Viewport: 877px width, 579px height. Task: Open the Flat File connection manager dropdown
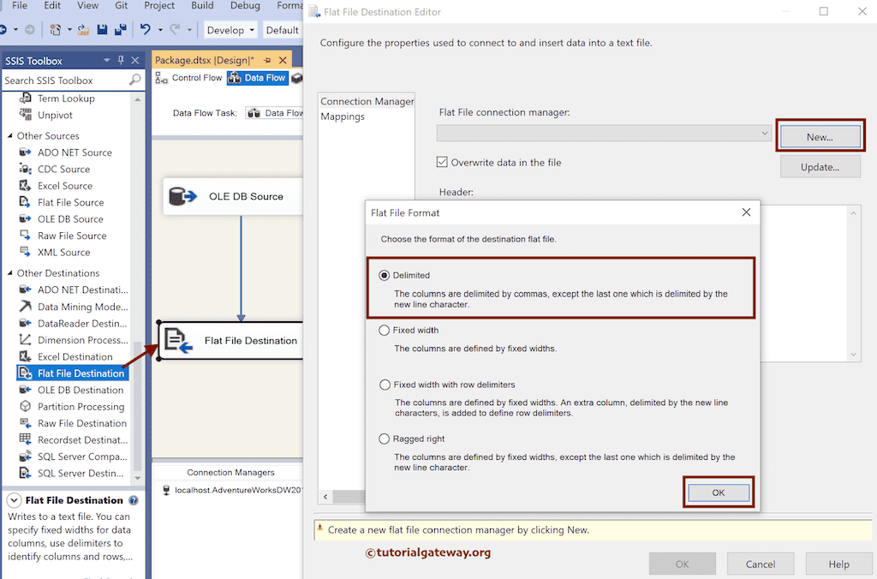tap(765, 134)
